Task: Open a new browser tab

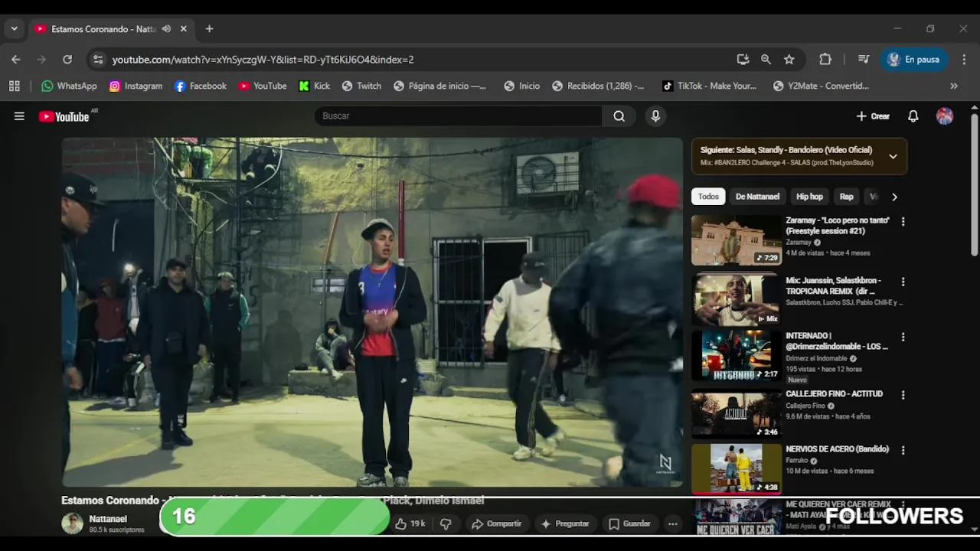Action: (209, 29)
